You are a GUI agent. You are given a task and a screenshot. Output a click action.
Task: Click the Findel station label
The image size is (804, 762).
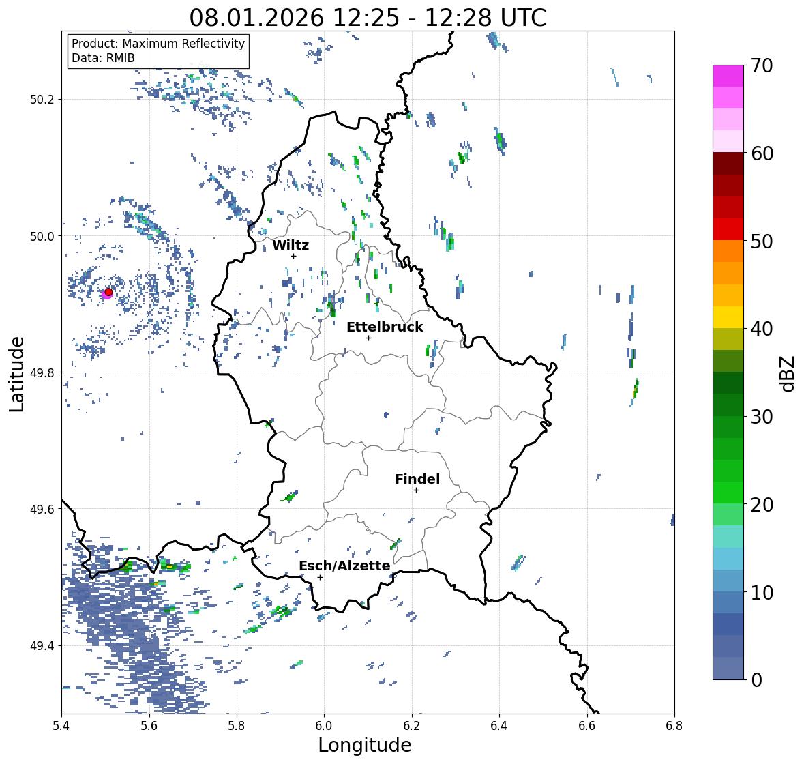417,479
